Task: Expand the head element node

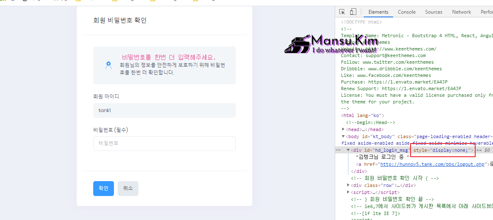Action: click(x=343, y=129)
